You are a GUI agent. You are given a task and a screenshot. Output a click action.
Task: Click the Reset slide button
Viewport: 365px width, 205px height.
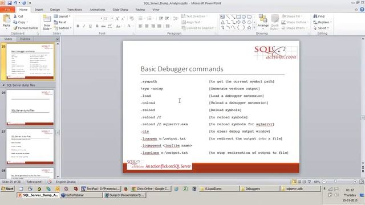pyautogui.click(x=60, y=22)
